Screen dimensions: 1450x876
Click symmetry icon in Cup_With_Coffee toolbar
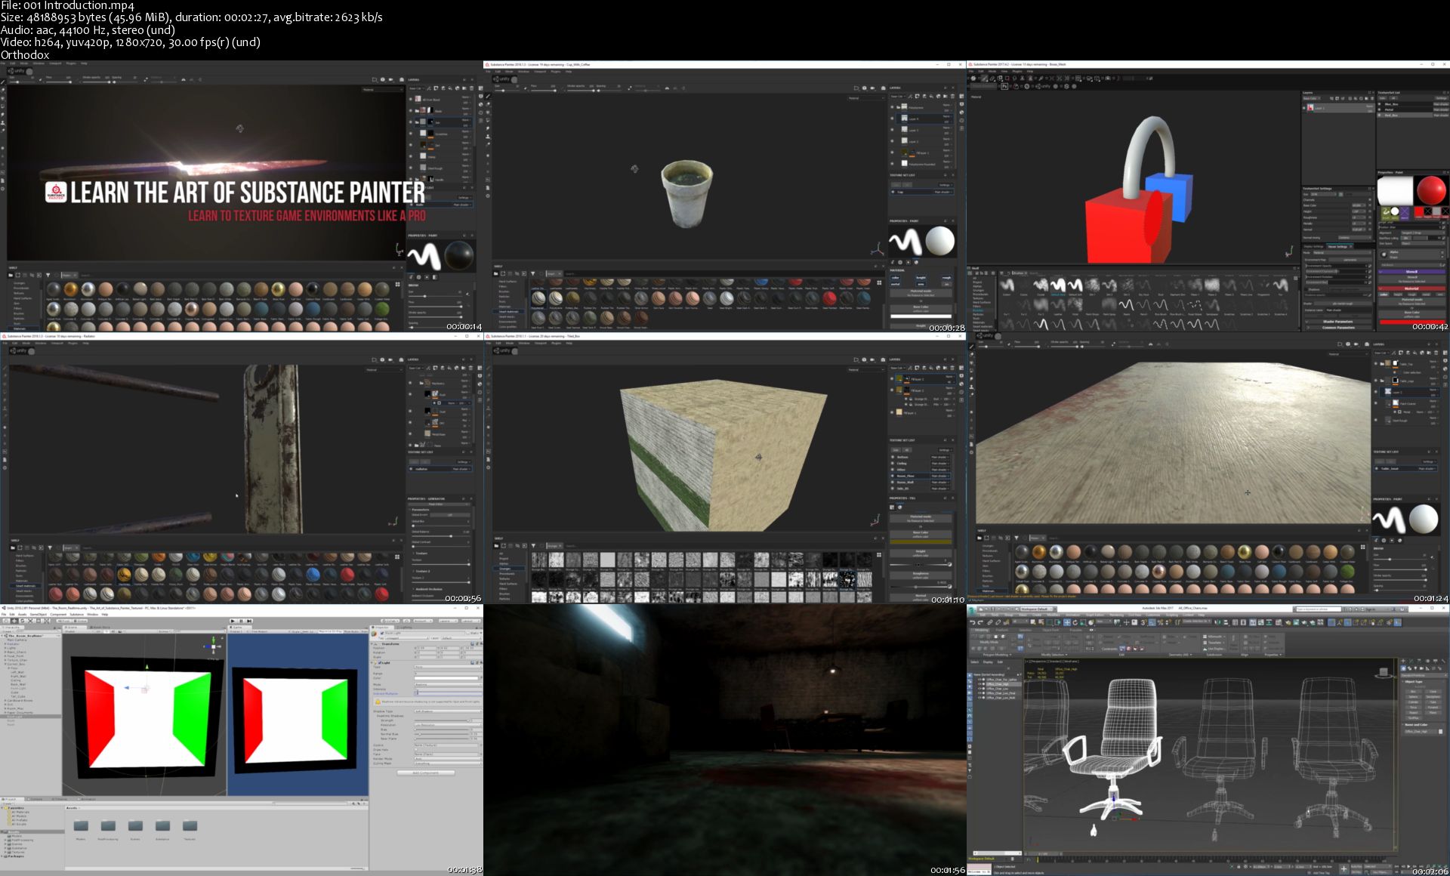pyautogui.click(x=667, y=88)
